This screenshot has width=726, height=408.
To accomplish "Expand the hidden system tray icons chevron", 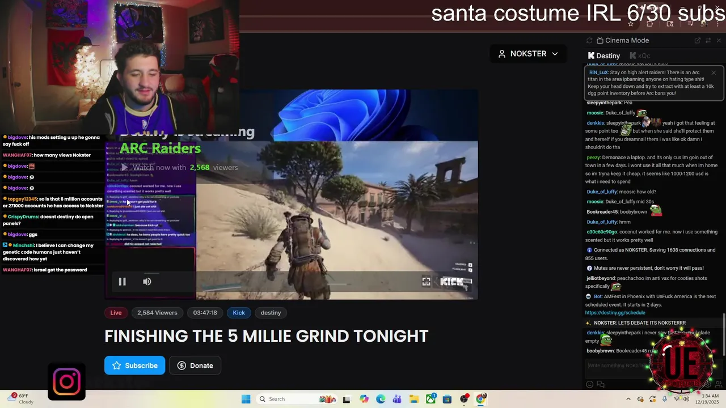I will click(628, 399).
